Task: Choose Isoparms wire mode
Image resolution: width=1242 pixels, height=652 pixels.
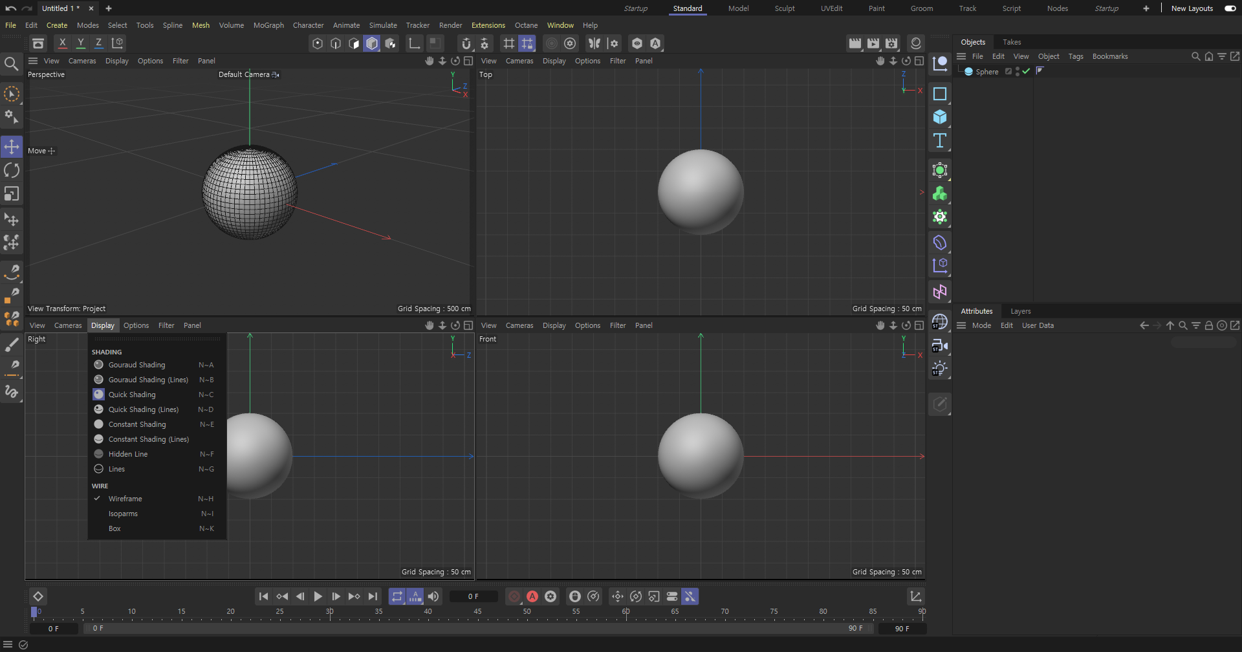Action: click(154, 514)
